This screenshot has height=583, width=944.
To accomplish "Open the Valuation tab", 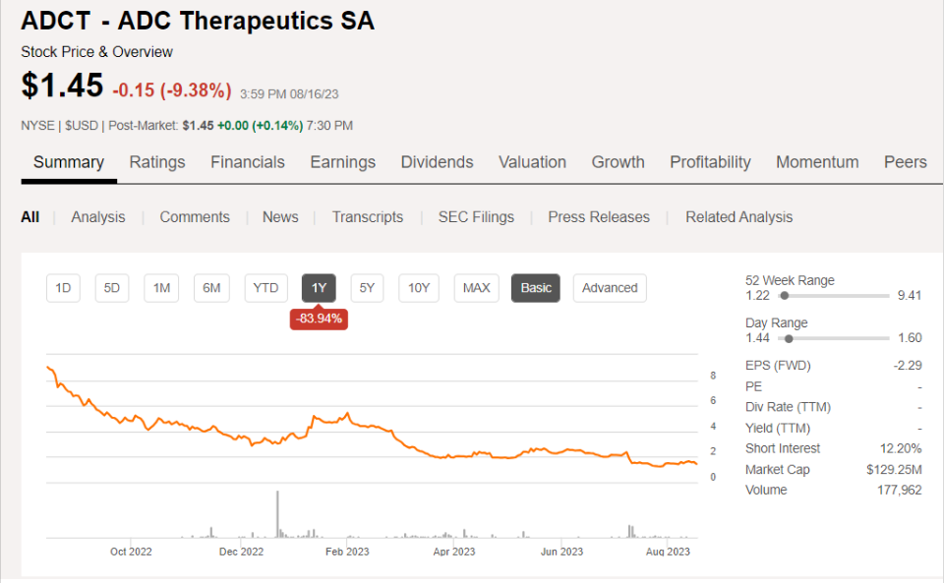I will point(532,162).
